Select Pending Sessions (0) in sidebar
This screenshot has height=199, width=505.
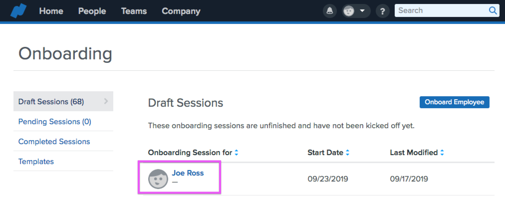[x=55, y=122]
